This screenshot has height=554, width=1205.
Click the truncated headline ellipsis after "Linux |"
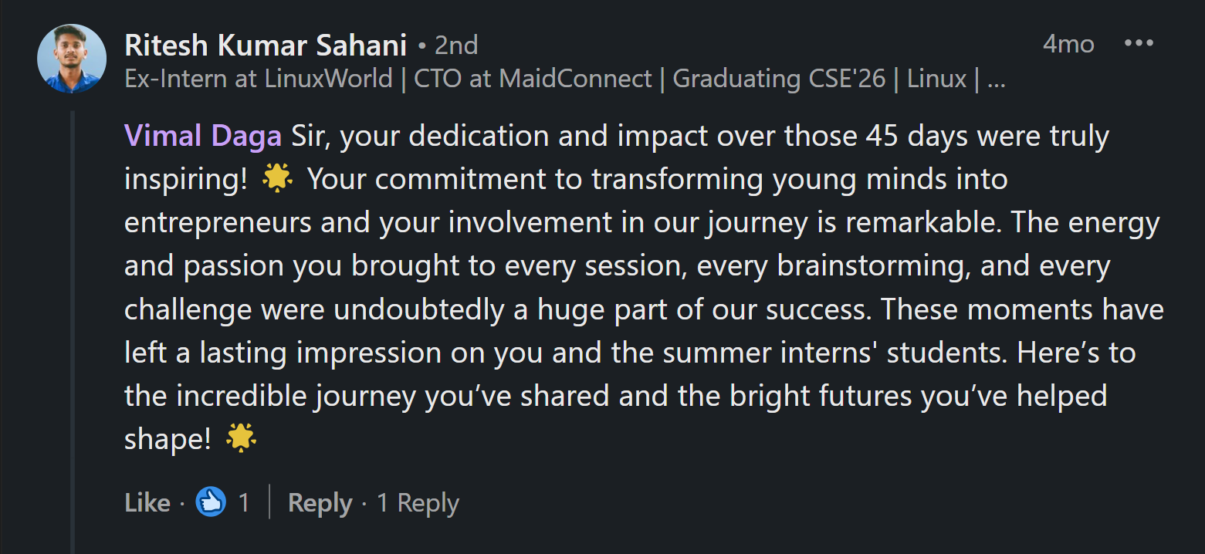pos(996,79)
